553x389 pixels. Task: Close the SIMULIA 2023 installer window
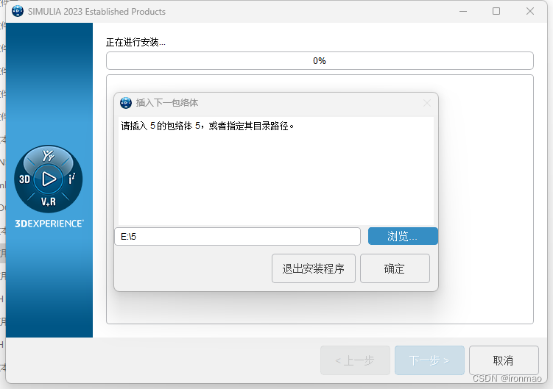pyautogui.click(x=529, y=11)
